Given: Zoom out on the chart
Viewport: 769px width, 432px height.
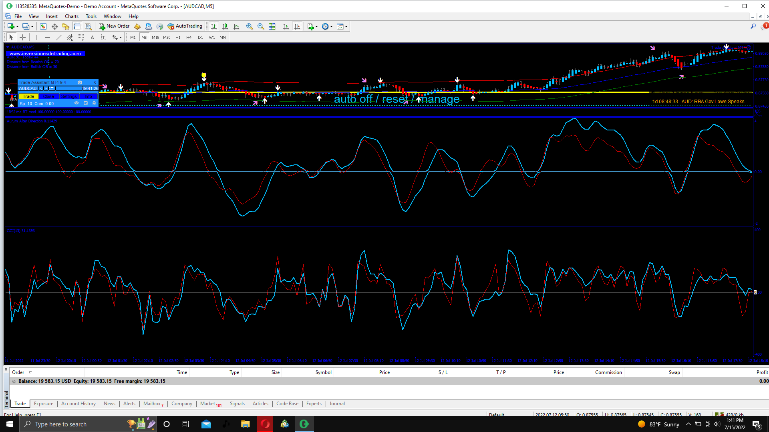Looking at the screenshot, I should click(x=261, y=26).
